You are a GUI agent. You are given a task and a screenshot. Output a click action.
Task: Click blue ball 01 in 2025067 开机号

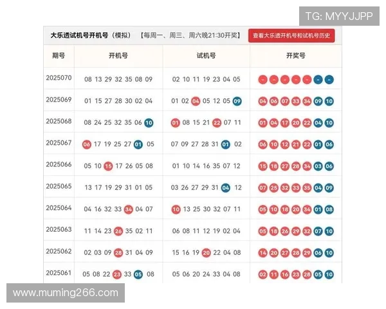(138, 144)
